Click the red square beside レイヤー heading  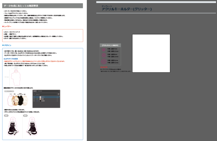click(3, 26)
